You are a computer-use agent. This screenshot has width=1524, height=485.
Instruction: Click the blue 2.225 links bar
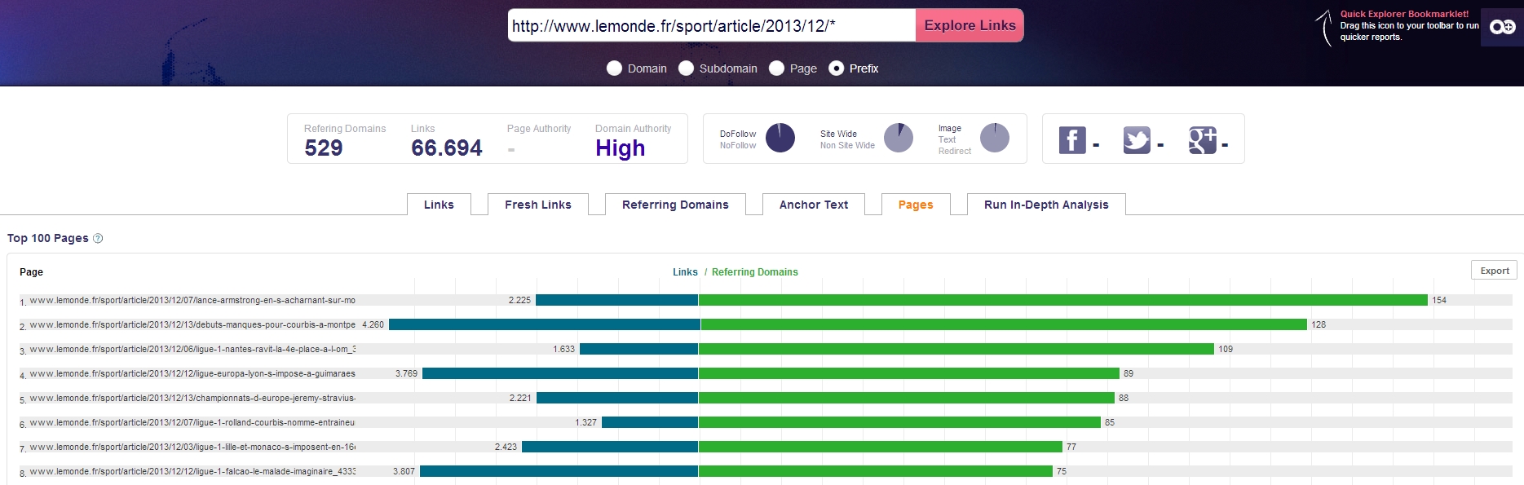point(616,300)
